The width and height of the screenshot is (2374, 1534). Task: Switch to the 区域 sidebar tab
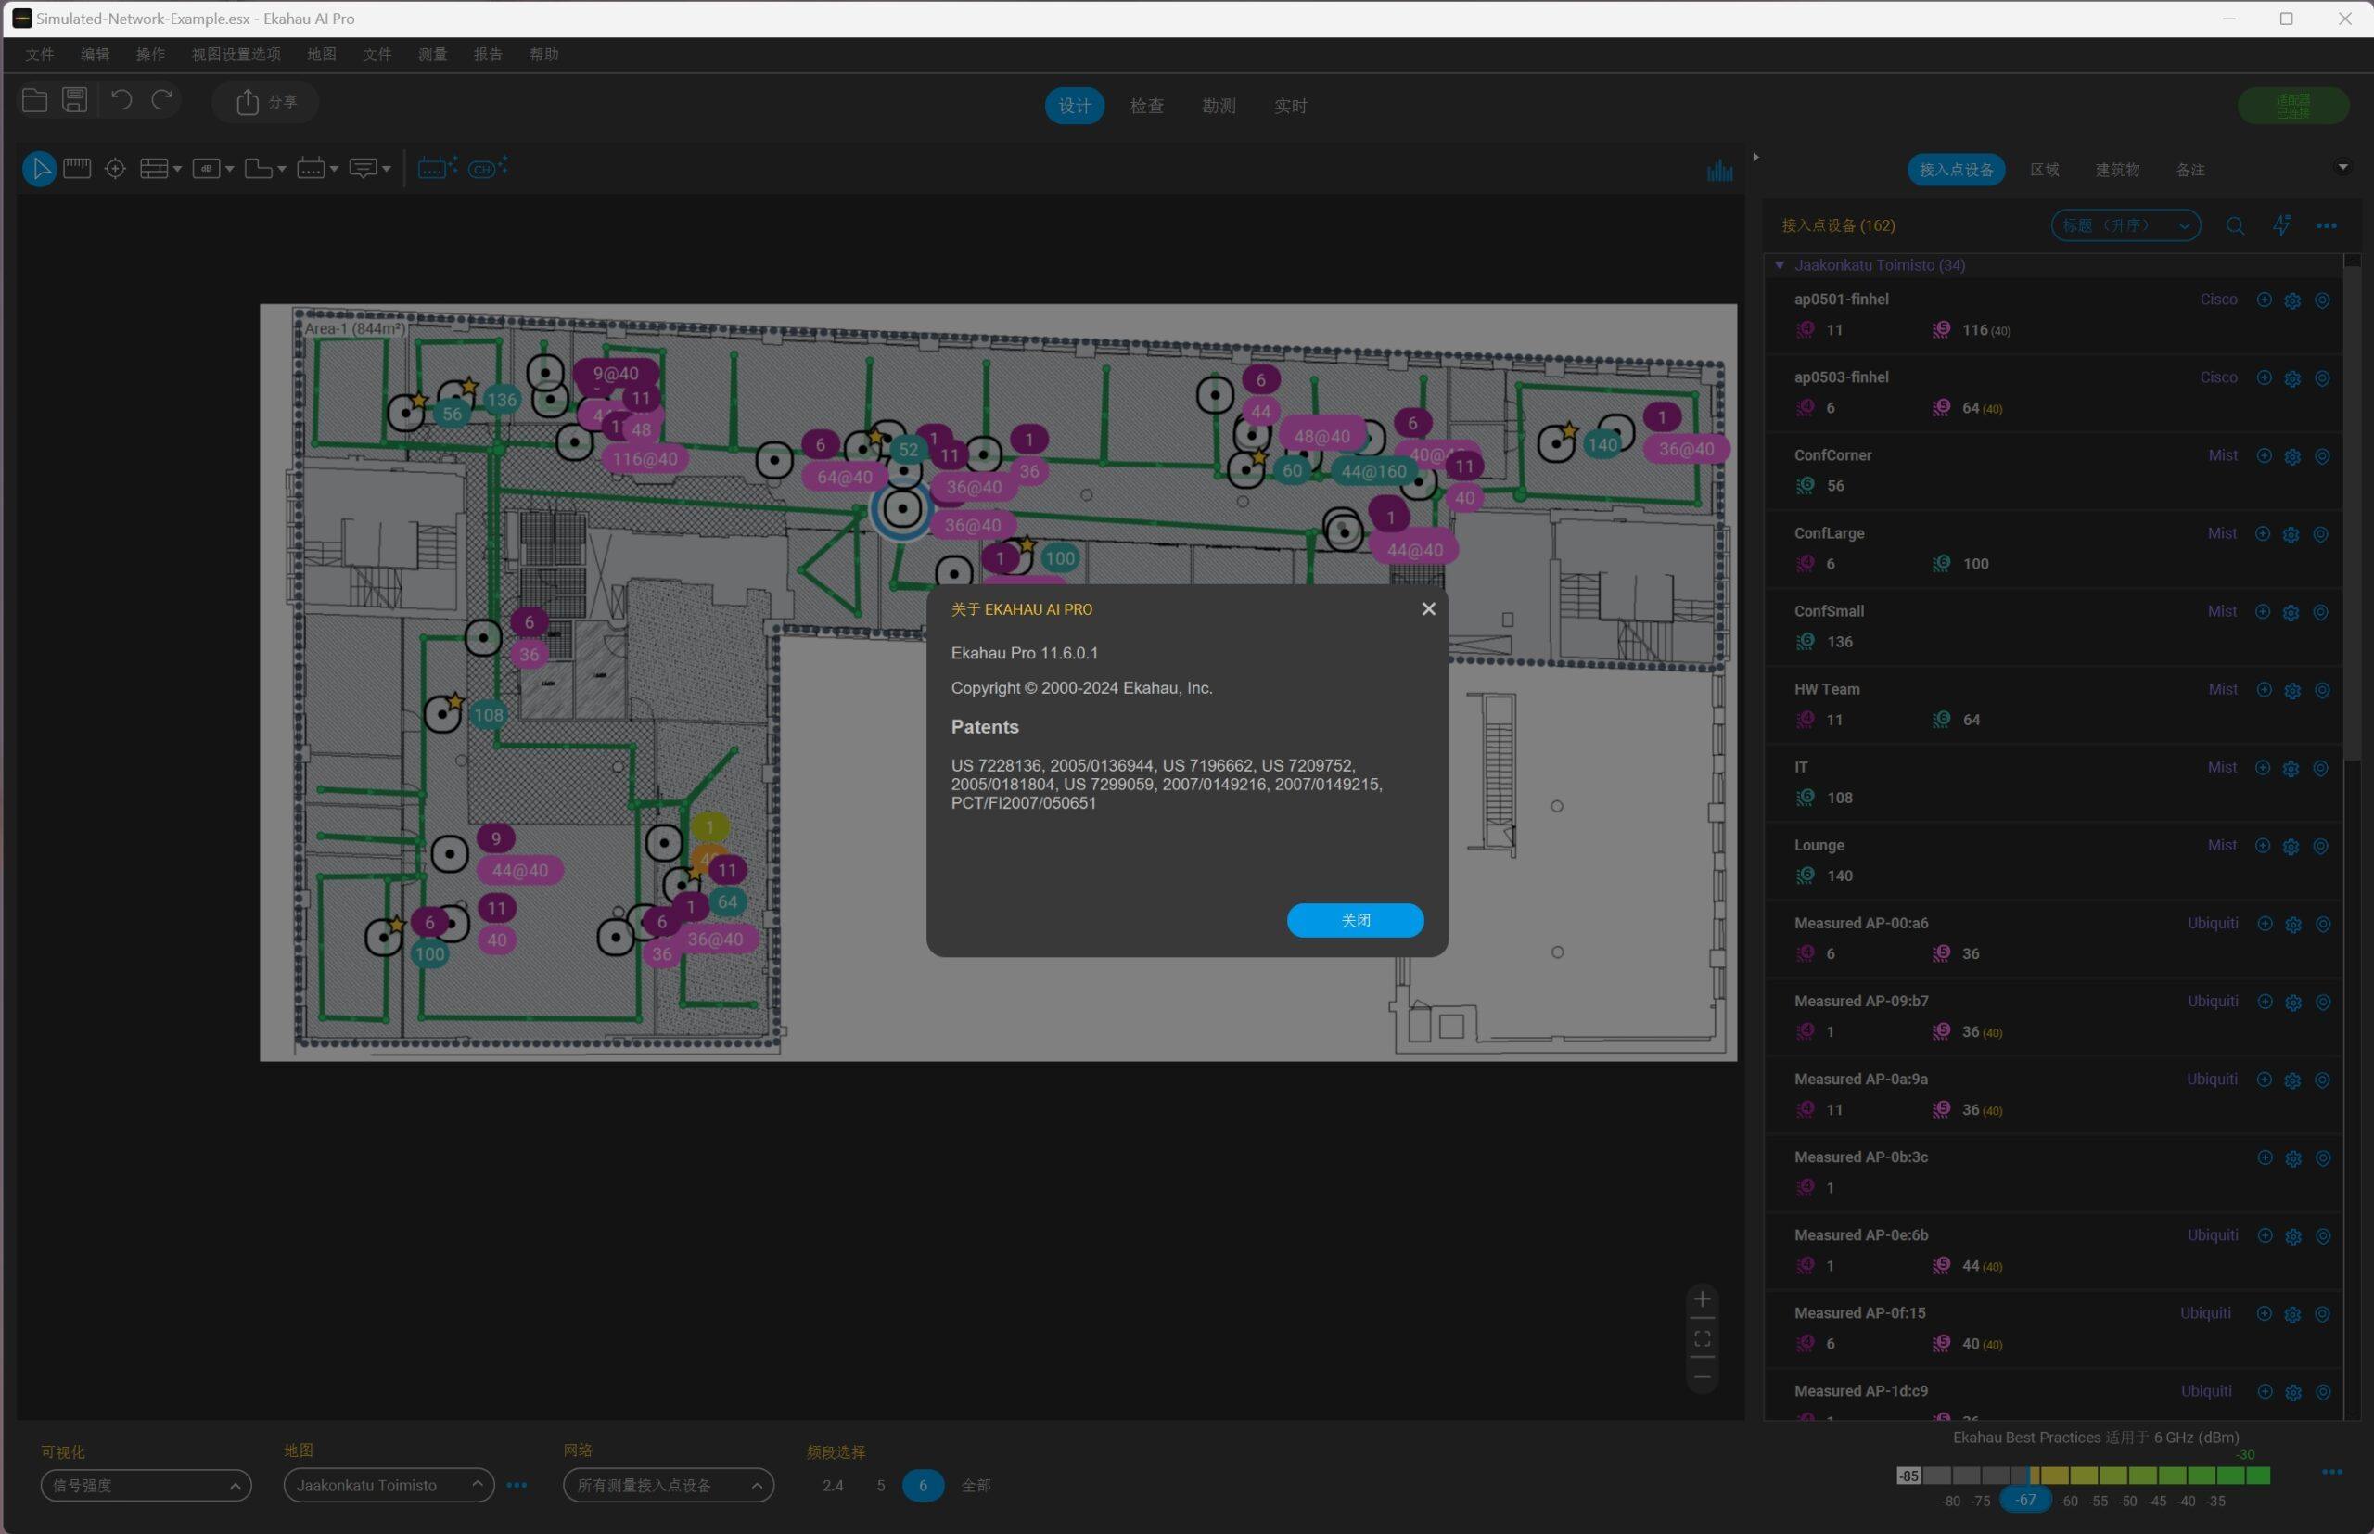coord(2045,170)
